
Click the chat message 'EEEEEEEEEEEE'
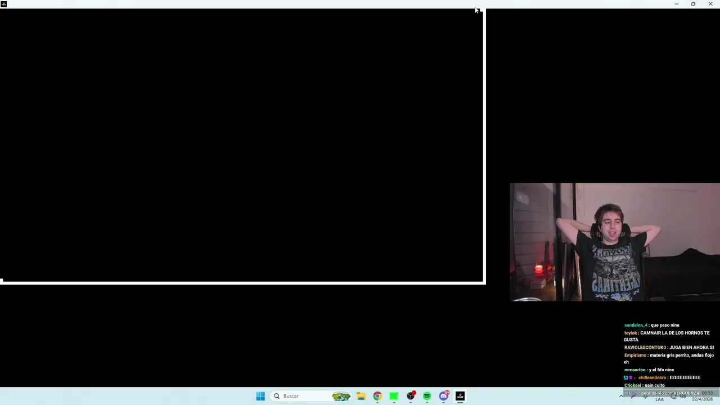click(685, 378)
